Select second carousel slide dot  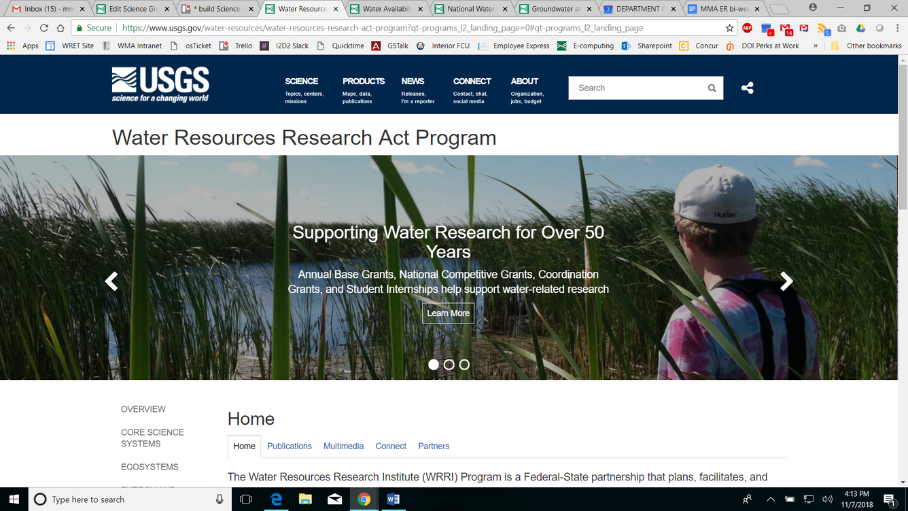(x=449, y=365)
